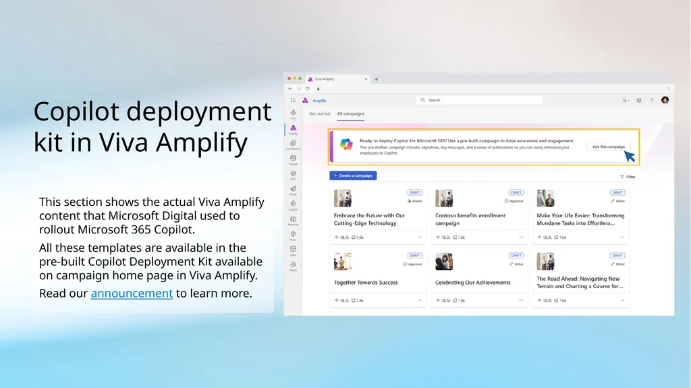Open the user profile avatar

(x=665, y=100)
